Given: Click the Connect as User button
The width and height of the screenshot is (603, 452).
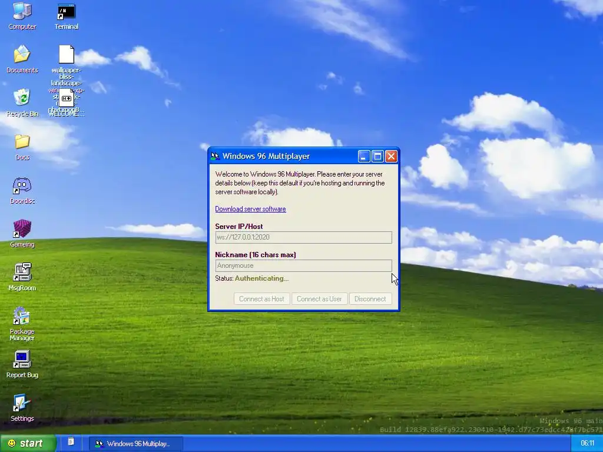Looking at the screenshot, I should coord(319,299).
